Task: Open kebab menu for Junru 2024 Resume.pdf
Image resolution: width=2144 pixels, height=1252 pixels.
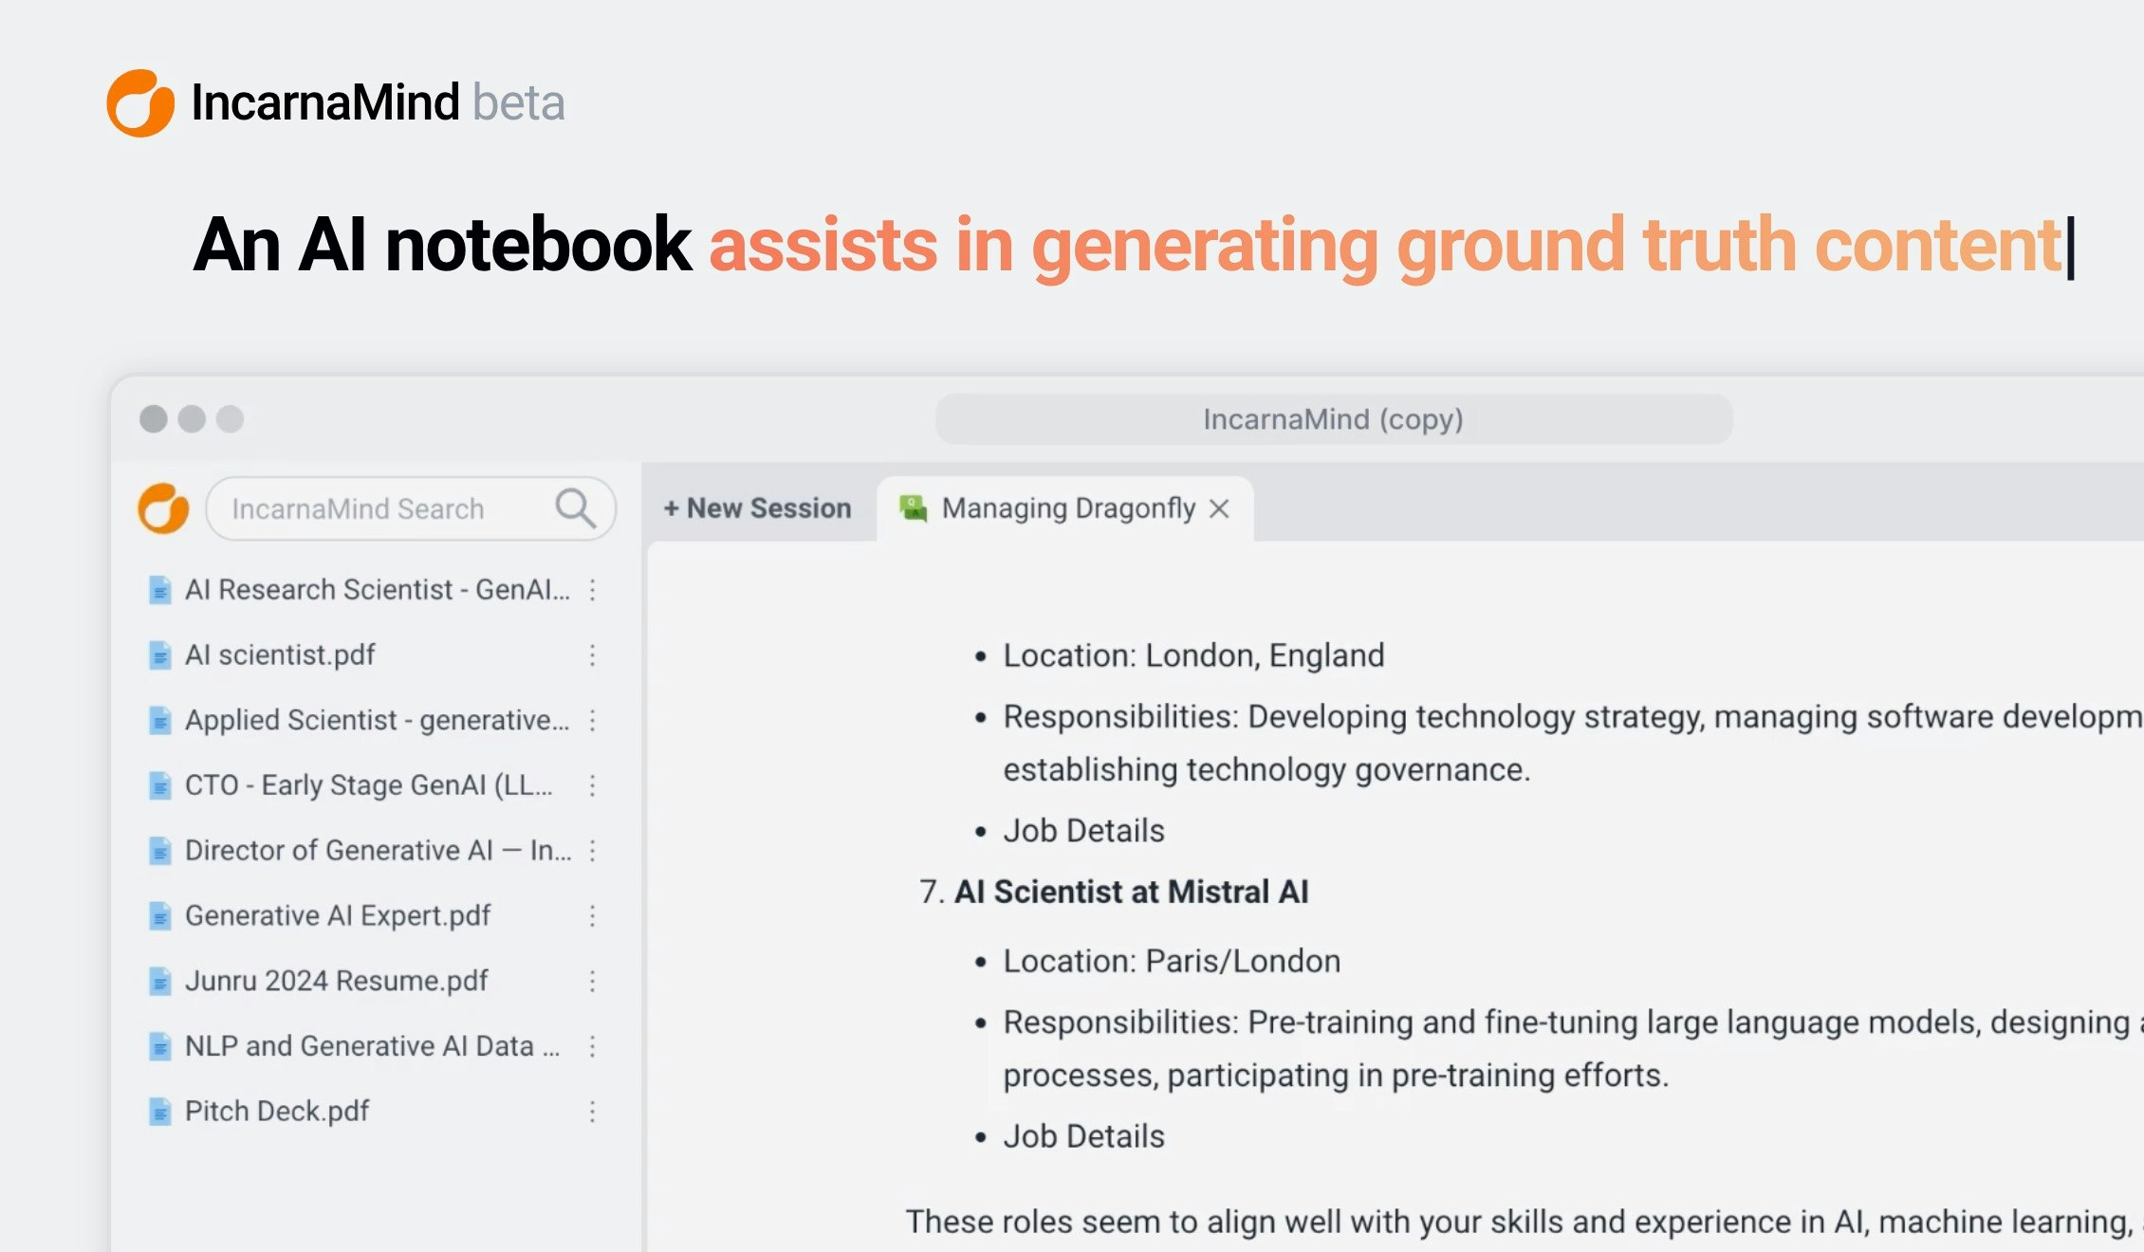Action: (x=592, y=981)
